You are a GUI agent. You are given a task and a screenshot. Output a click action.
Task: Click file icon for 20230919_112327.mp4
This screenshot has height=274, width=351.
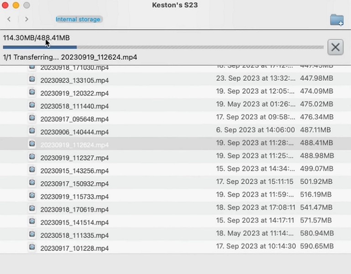32,157
